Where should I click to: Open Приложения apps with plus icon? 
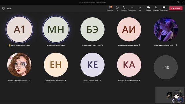point(132,8)
